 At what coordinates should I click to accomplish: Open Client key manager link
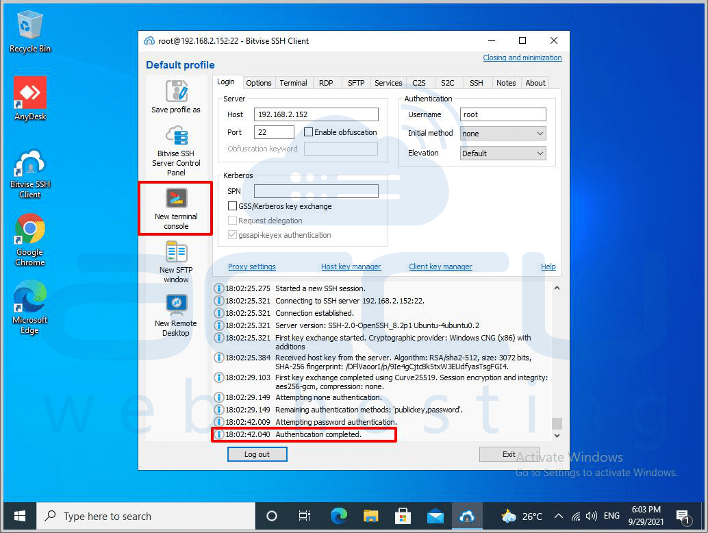tap(440, 266)
